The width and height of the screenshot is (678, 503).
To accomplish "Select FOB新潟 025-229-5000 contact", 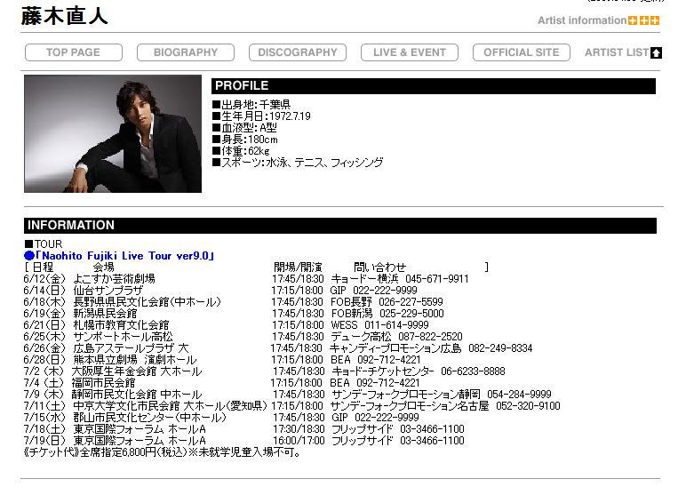I will click(x=387, y=313).
